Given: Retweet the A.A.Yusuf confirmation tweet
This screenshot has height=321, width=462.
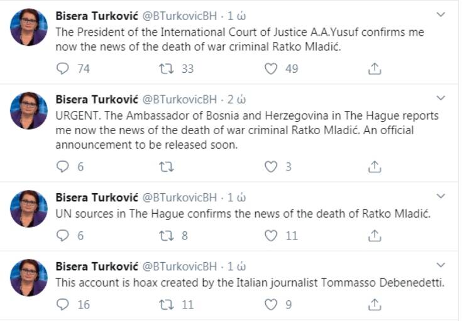Looking at the screenshot, I should [166, 69].
